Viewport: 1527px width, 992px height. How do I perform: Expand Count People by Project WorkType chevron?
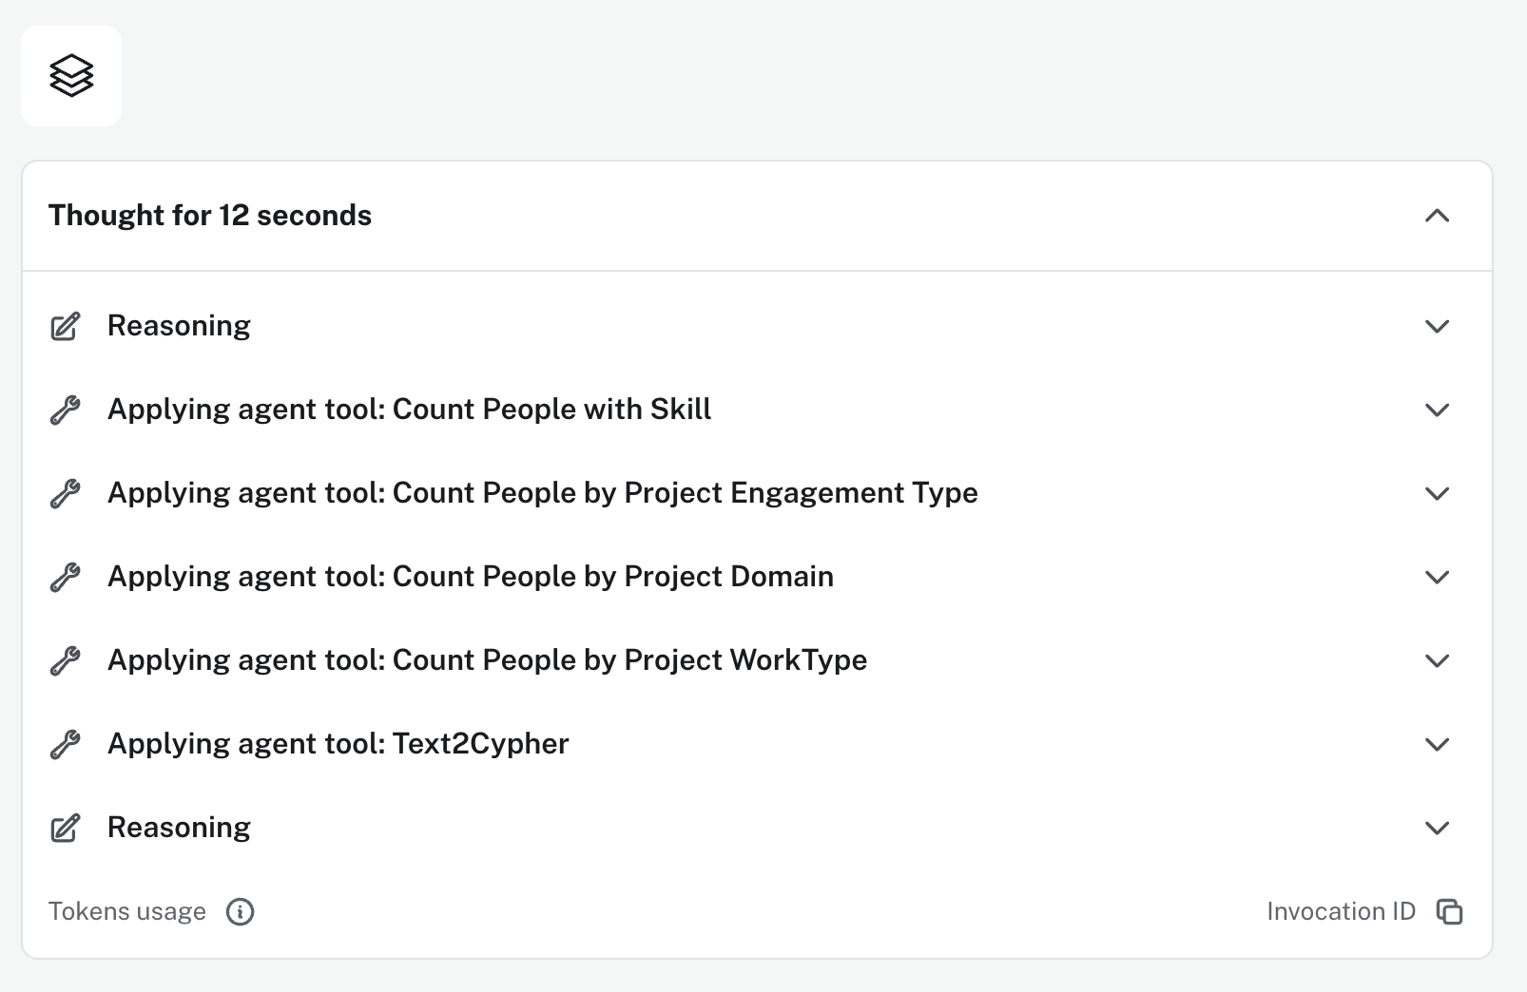pyautogui.click(x=1437, y=661)
